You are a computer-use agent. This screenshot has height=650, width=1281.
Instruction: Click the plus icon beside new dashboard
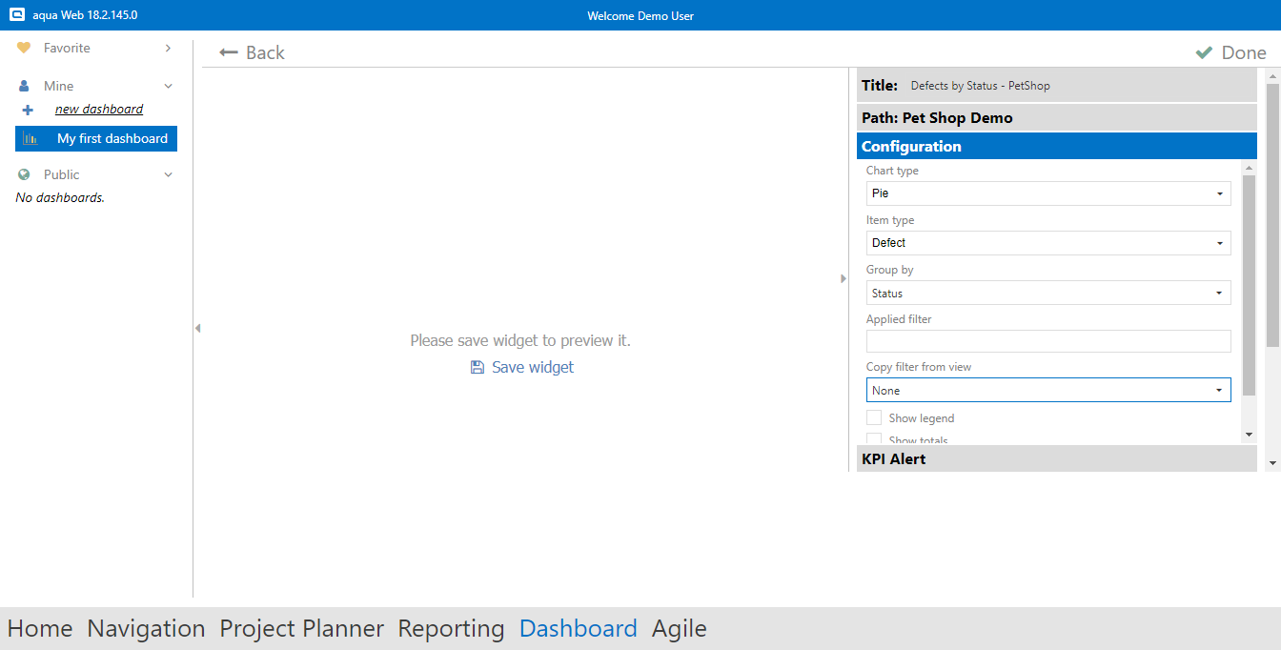(x=28, y=110)
